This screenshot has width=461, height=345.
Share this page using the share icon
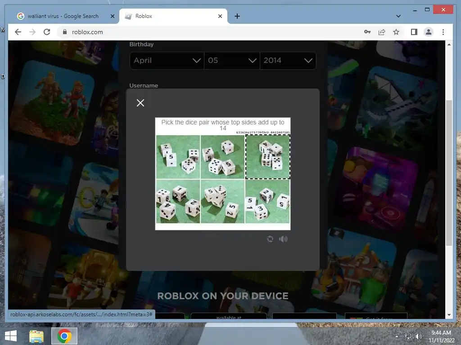382,32
